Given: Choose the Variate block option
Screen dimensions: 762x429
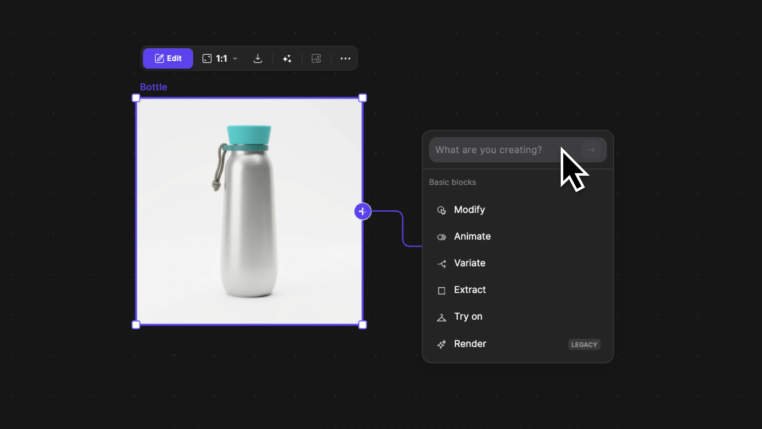Looking at the screenshot, I should pyautogui.click(x=469, y=263).
